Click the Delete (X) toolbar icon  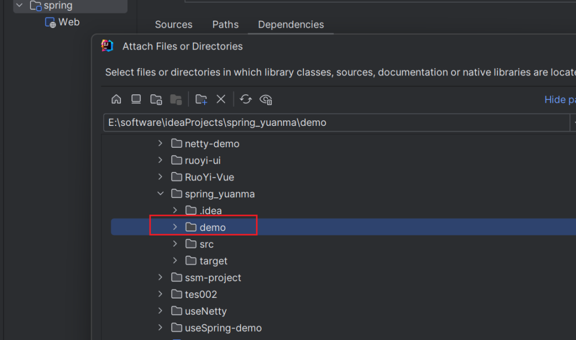(221, 99)
